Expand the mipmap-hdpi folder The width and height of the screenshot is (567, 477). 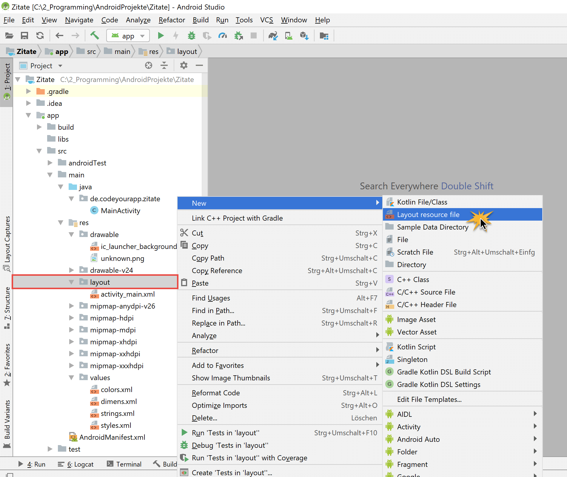[x=71, y=318]
